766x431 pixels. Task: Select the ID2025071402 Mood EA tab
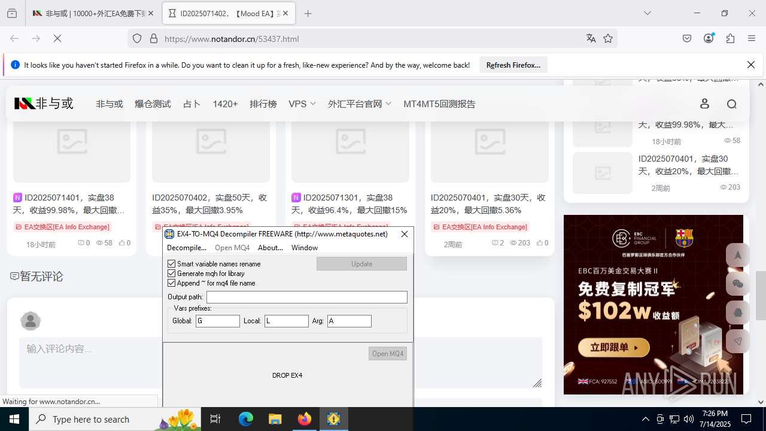(x=229, y=13)
